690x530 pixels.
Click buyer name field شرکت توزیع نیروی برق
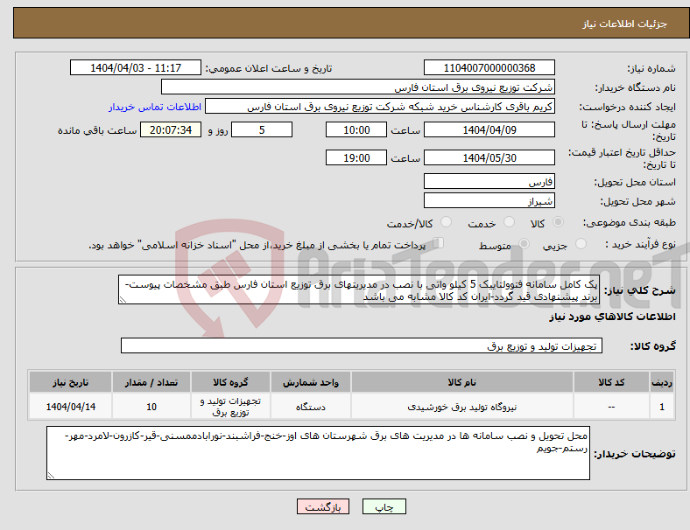pyautogui.click(x=358, y=87)
